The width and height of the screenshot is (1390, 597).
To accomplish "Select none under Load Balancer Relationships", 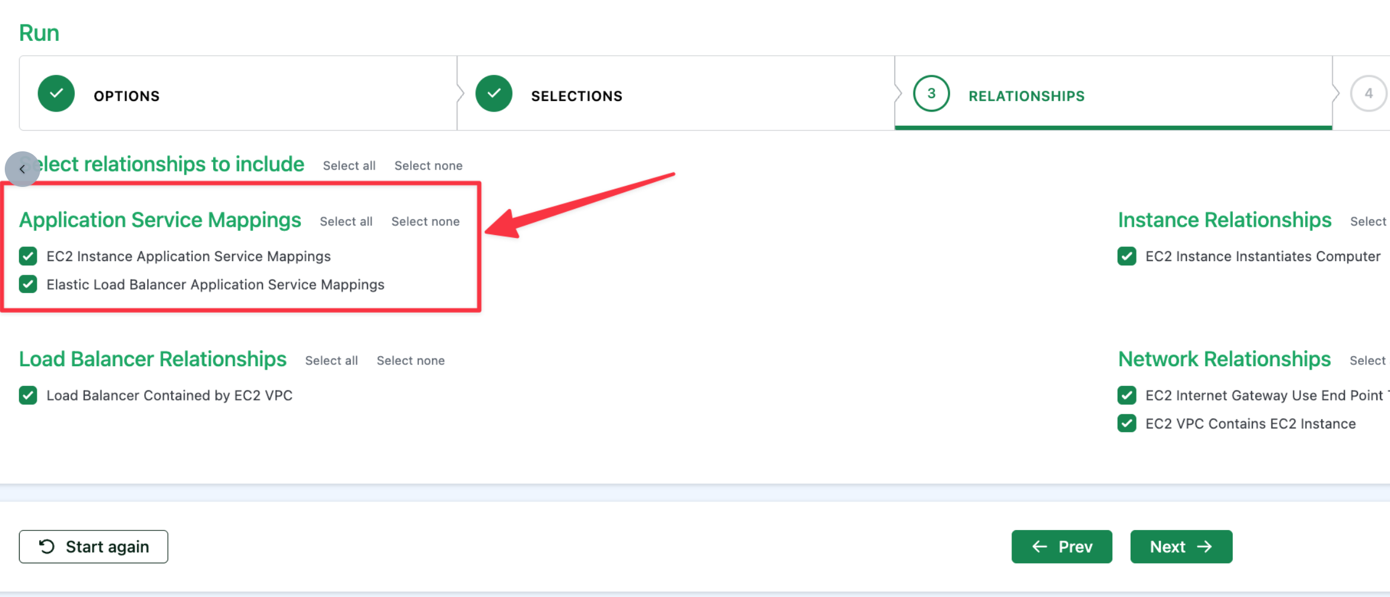I will click(411, 361).
